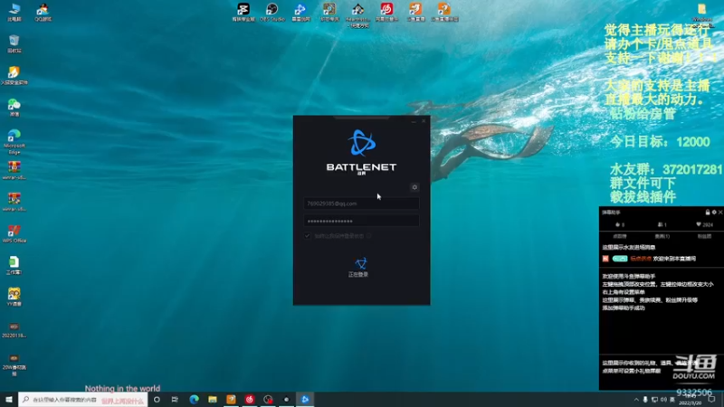This screenshot has height=407, width=724.
Task: Open This PC desktop icon
Action: click(x=14, y=12)
